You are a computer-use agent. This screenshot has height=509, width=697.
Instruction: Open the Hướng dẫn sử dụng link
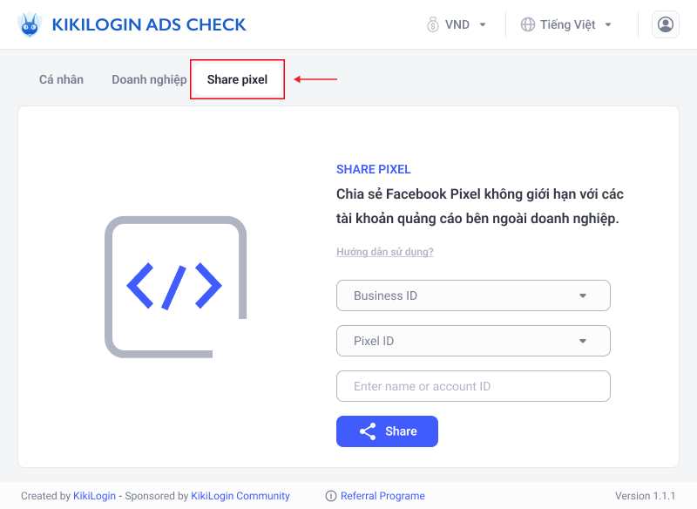click(384, 252)
